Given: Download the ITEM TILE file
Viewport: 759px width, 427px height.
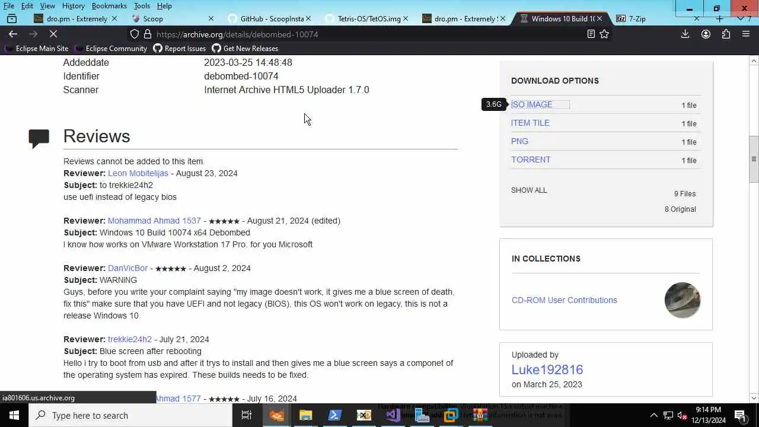Looking at the screenshot, I should [530, 123].
